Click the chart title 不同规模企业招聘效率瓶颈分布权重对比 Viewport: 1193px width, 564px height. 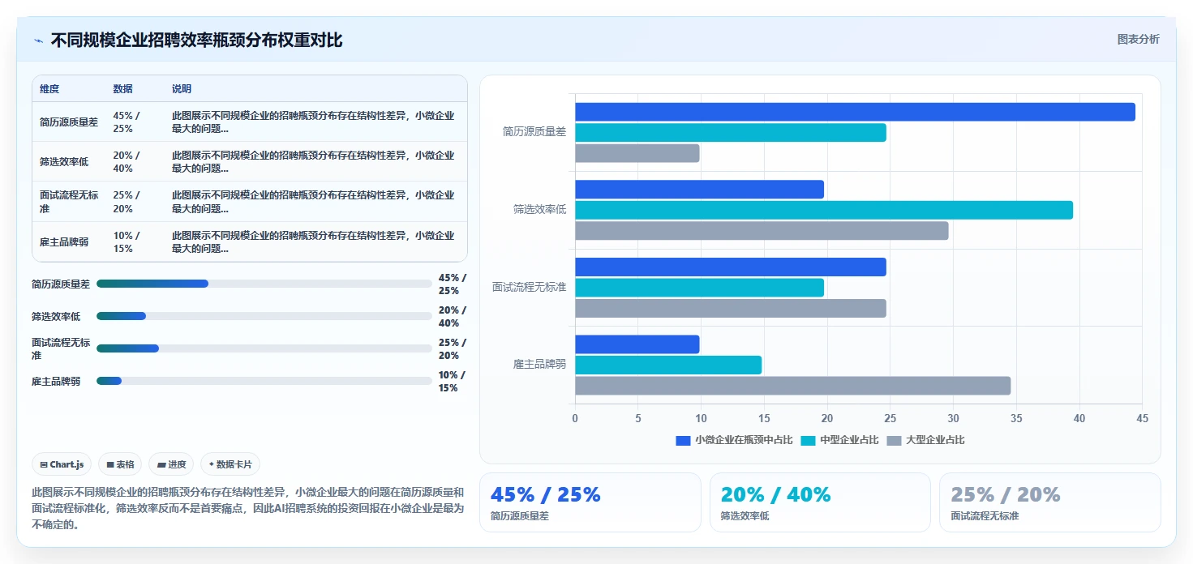(196, 41)
